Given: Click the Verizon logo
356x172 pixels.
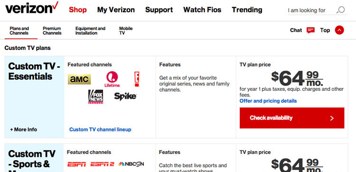Looking at the screenshot, I should coord(31,8).
